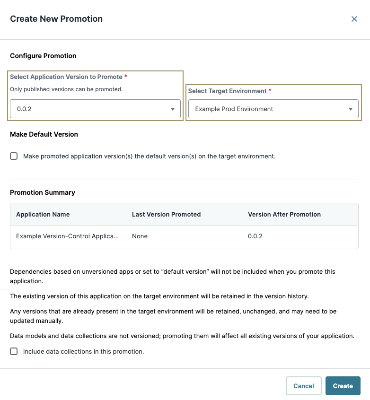Click the 0.0.2 version value in the summary

click(255, 236)
